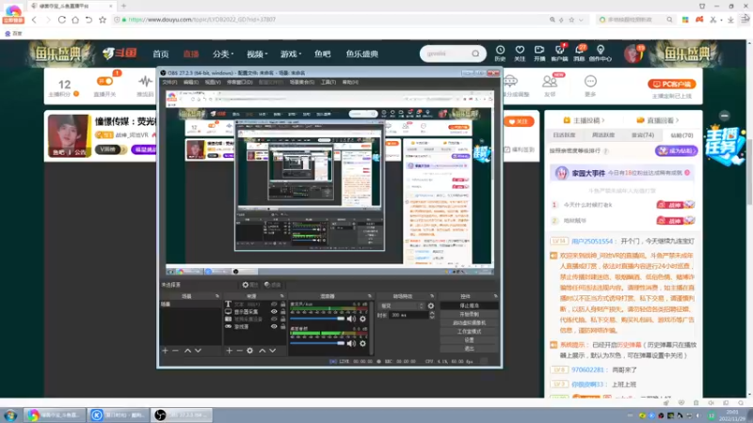Adjust the second mixer channel volume slider
This screenshot has width=753, height=423.
317,343
